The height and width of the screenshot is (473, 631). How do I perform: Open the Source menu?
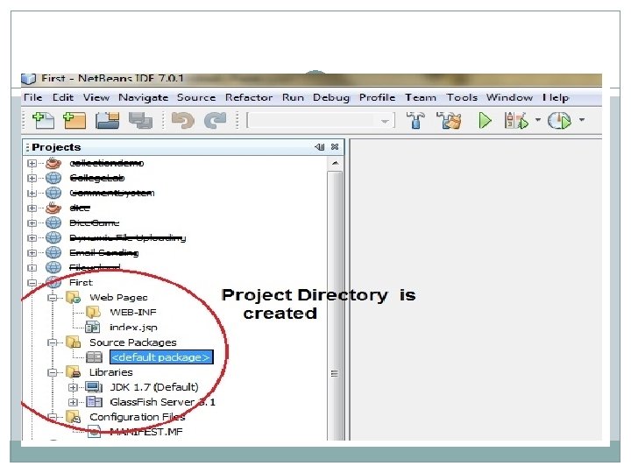pyautogui.click(x=196, y=97)
